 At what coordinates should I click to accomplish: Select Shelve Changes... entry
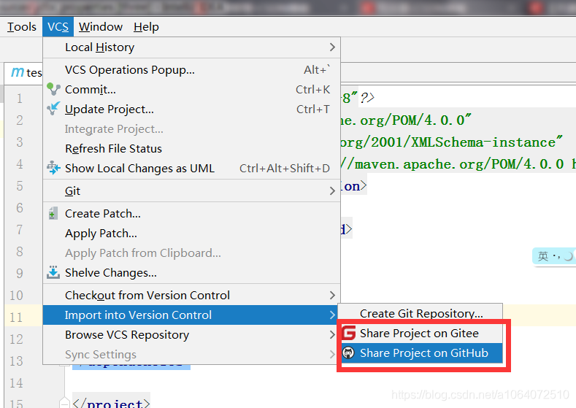[x=192, y=272]
